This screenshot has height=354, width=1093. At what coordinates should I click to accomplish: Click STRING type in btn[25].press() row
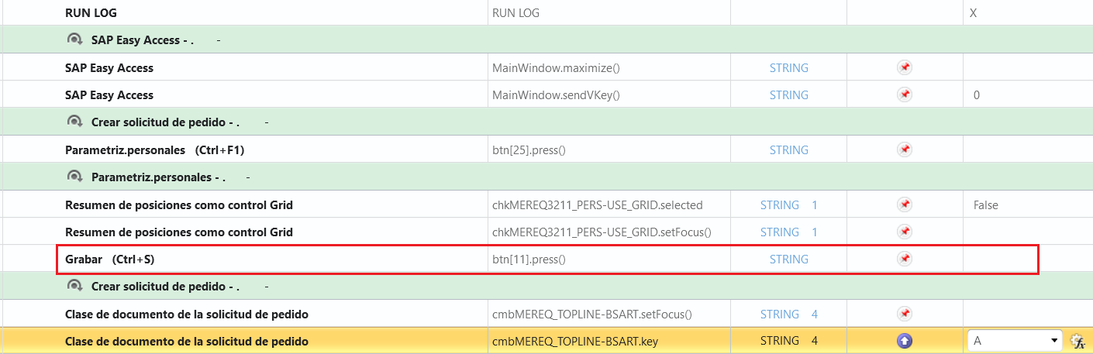789,150
